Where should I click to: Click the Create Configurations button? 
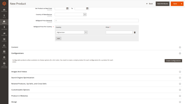tap(173, 61)
